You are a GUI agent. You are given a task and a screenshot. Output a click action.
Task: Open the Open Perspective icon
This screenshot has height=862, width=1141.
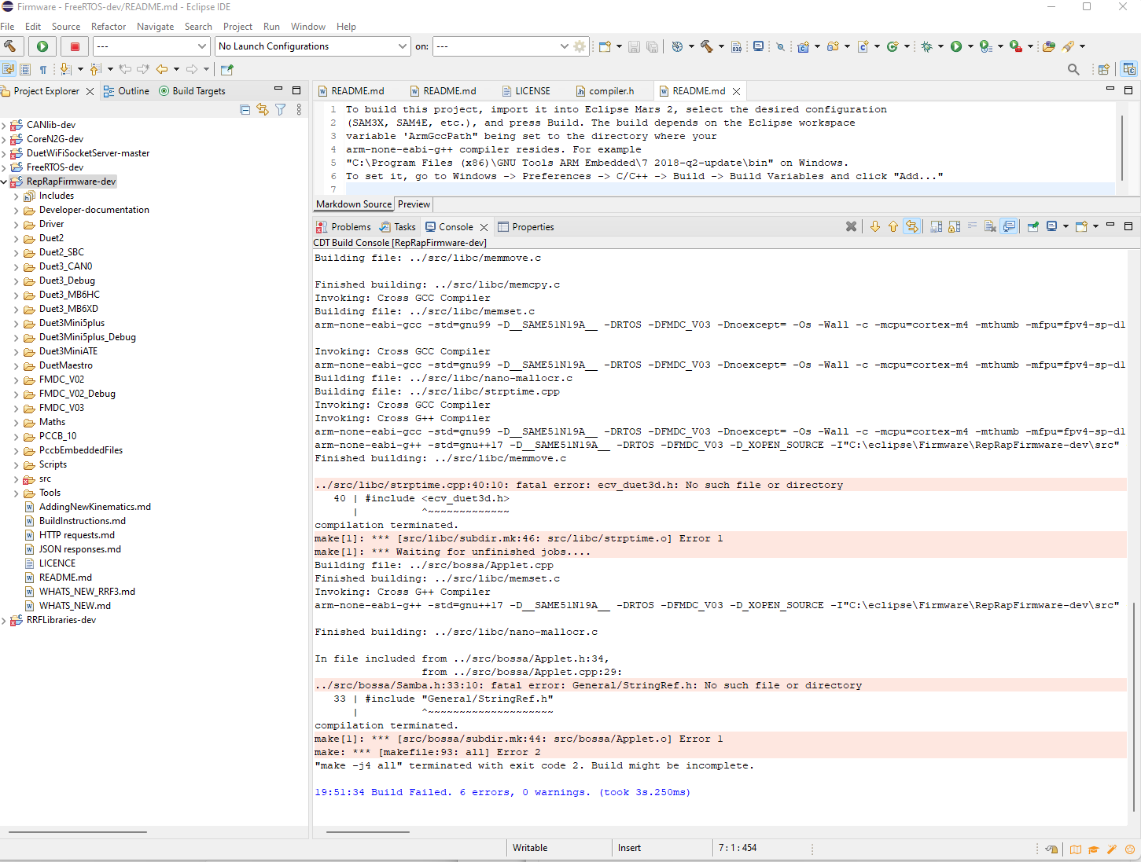pos(1103,69)
